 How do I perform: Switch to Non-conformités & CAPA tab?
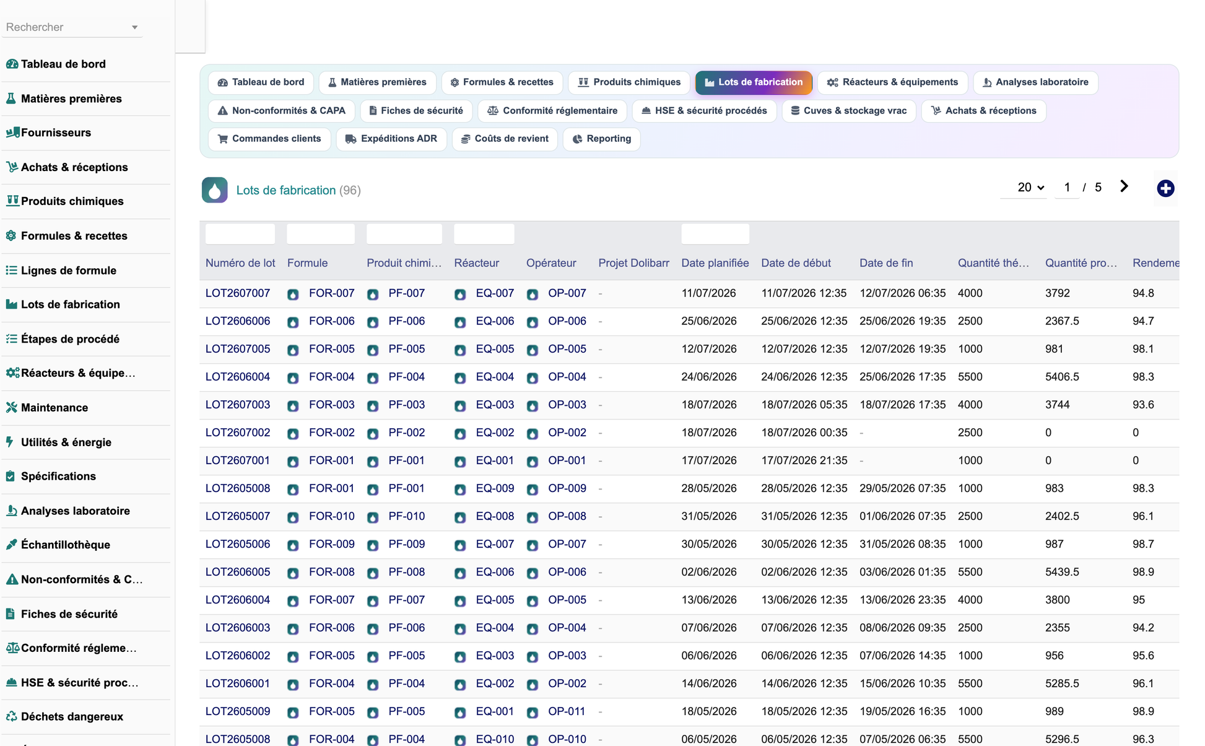pos(282,111)
